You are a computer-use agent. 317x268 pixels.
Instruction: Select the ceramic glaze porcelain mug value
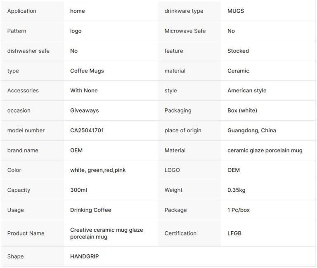click(265, 150)
